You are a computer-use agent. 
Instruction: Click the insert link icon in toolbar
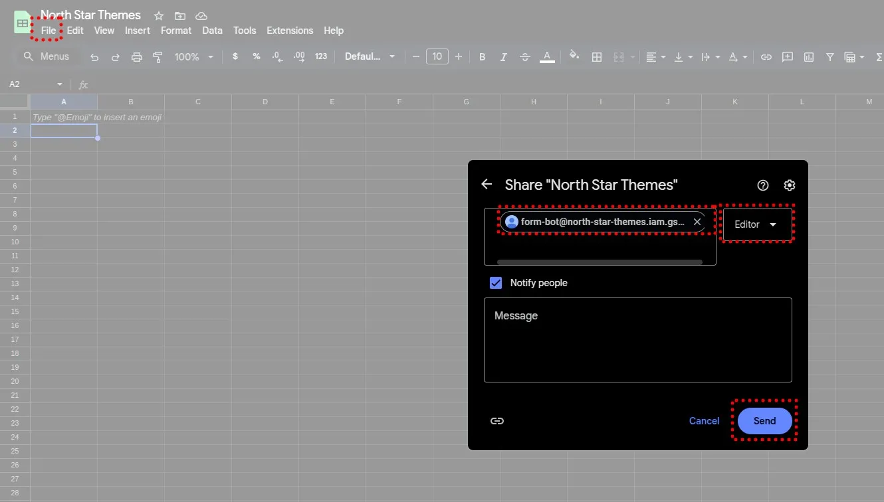pos(766,57)
